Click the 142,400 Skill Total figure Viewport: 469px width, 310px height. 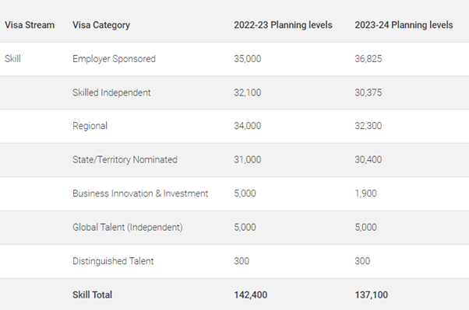(251, 294)
